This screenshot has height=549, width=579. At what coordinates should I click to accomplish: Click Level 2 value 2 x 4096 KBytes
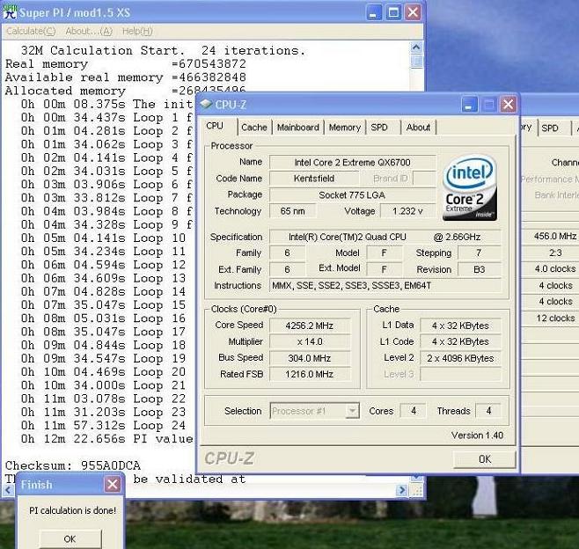pyautogui.click(x=460, y=358)
